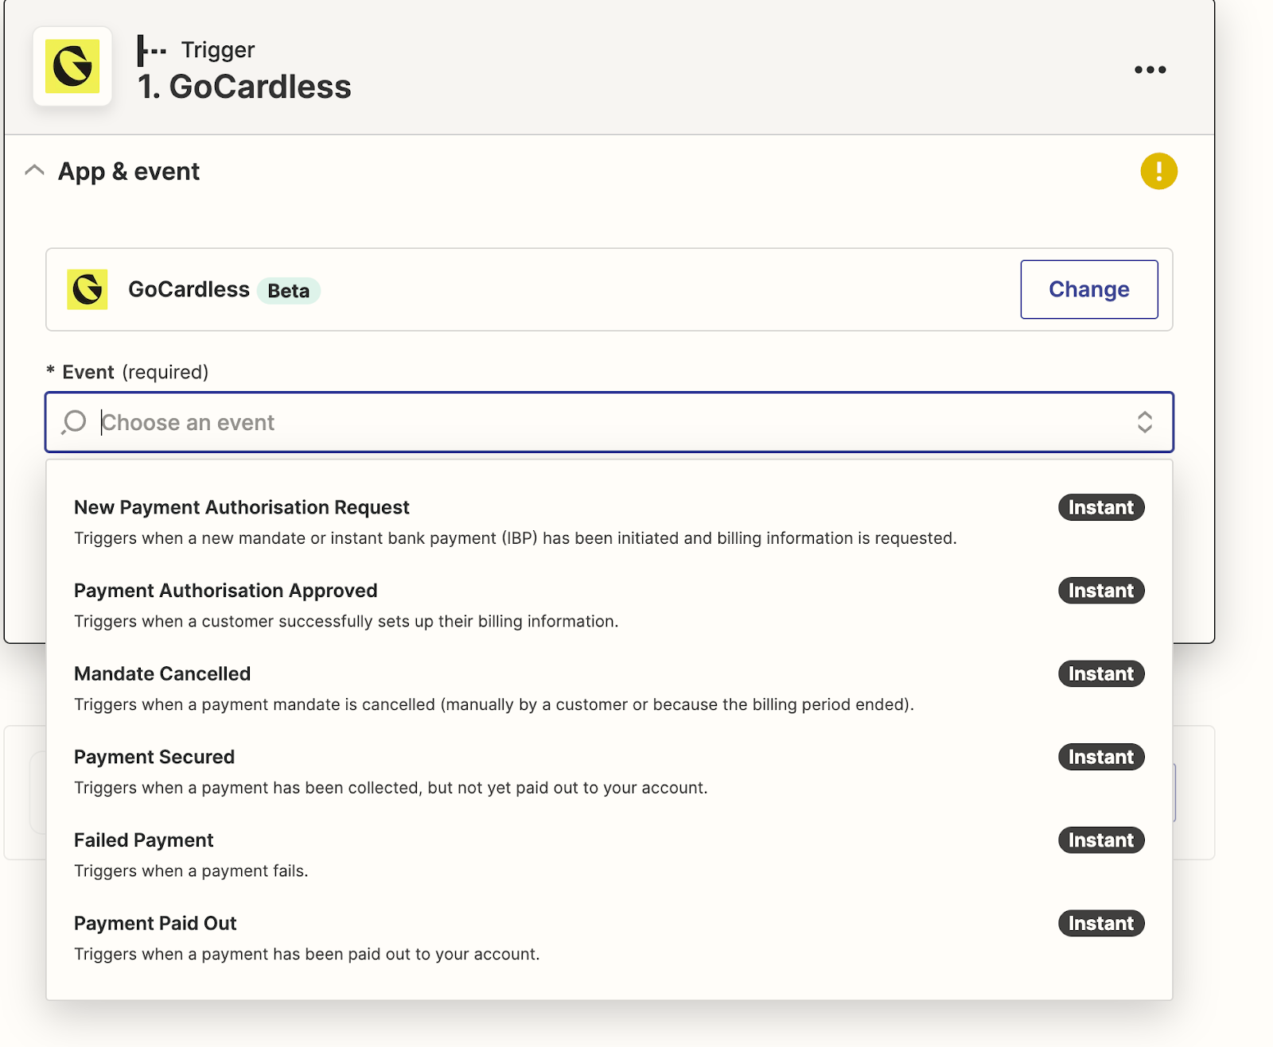This screenshot has height=1047, width=1273.
Task: Choose the Payment Paid Out event
Action: [x=155, y=924]
